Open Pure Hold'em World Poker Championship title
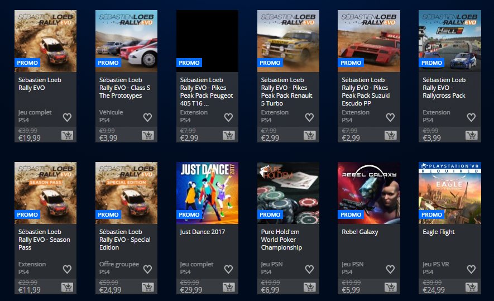This screenshot has width=494, height=301. pyautogui.click(x=281, y=240)
